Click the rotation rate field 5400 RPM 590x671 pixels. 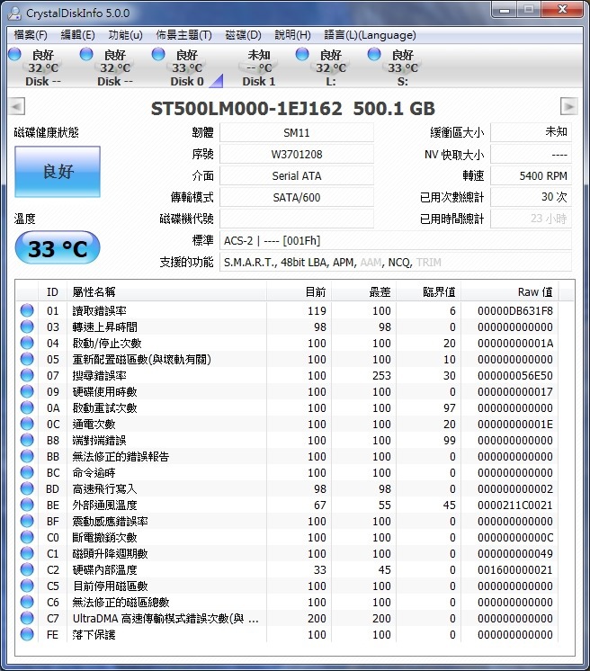[x=531, y=175]
